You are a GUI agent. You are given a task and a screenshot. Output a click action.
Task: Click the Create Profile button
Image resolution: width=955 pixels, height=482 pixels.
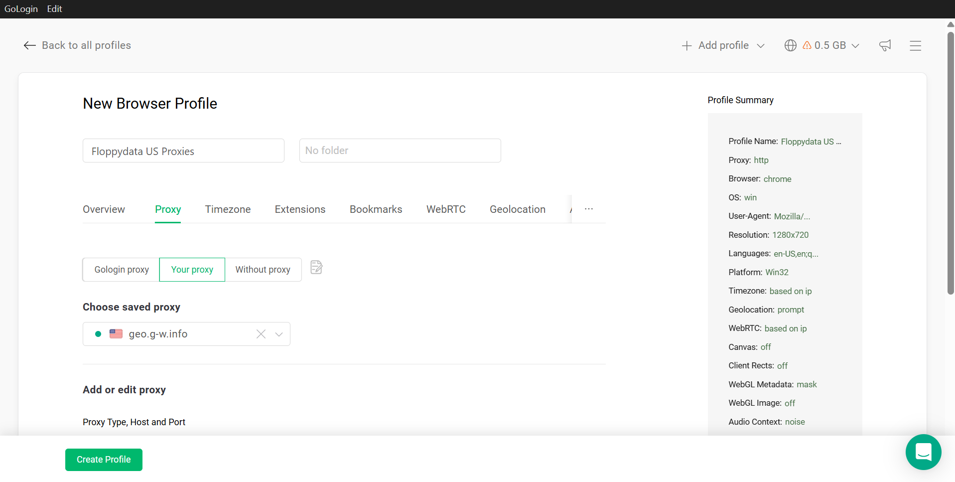(x=104, y=460)
